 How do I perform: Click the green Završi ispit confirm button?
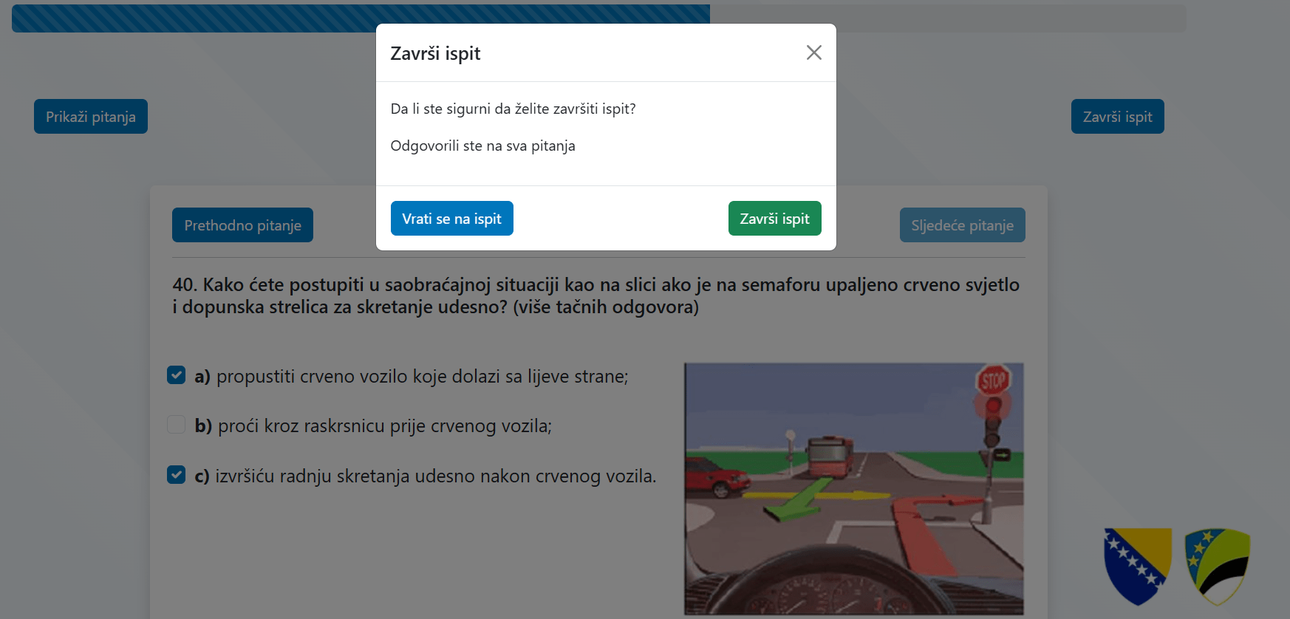[774, 219]
